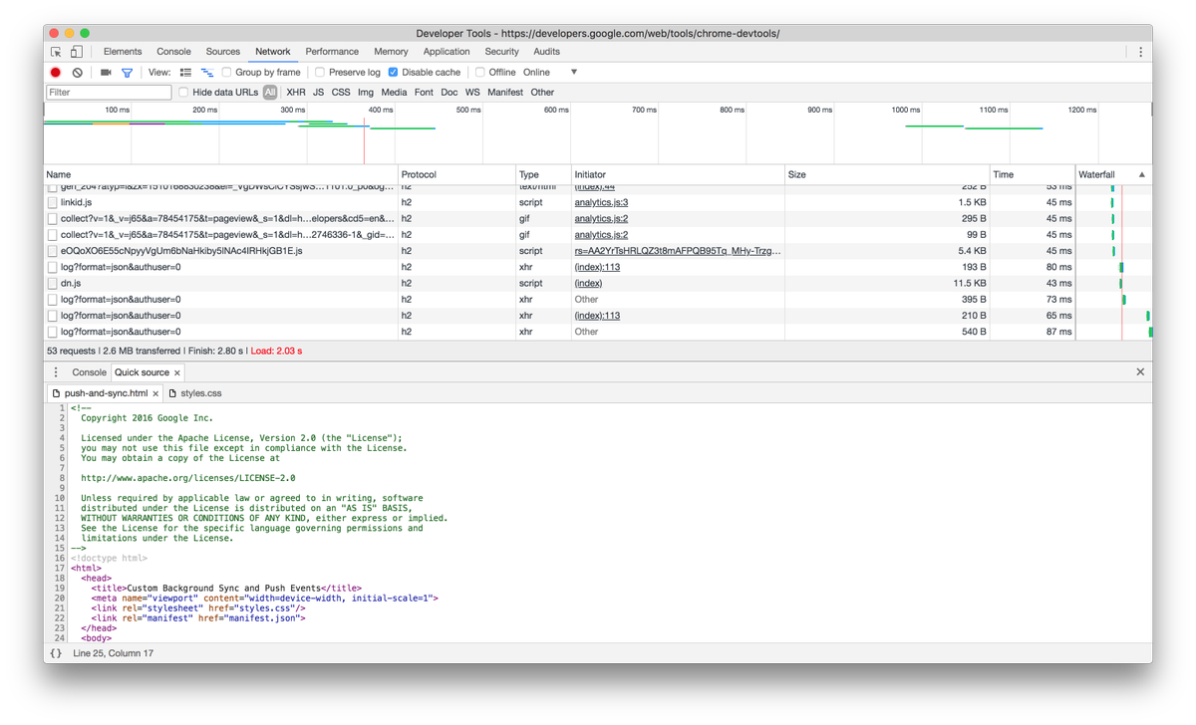The height and width of the screenshot is (725, 1196).
Task: Filter requests by Manifest type
Action: pyautogui.click(x=505, y=92)
